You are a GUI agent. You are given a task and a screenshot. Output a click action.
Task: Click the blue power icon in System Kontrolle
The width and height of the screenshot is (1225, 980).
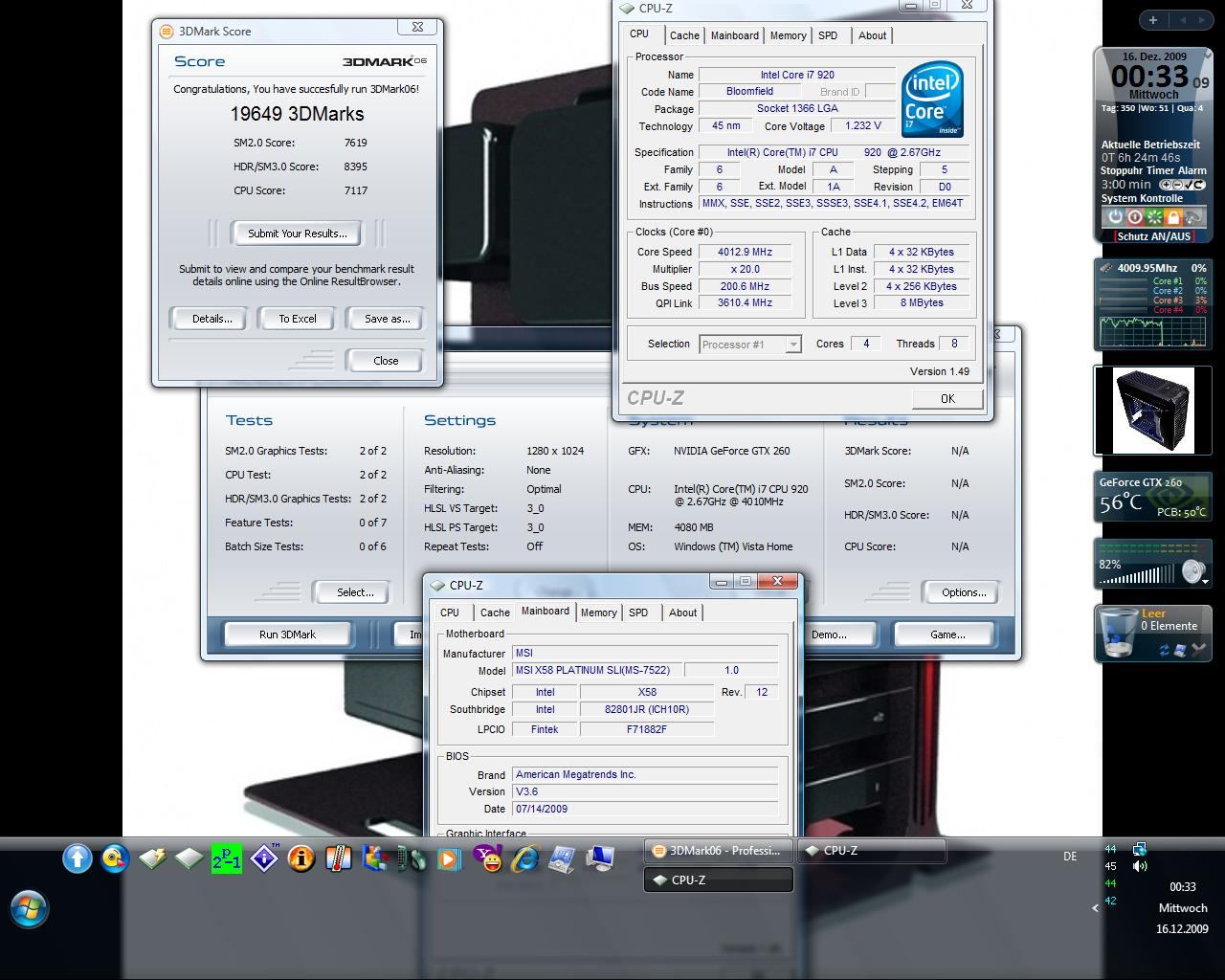pyautogui.click(x=1115, y=217)
